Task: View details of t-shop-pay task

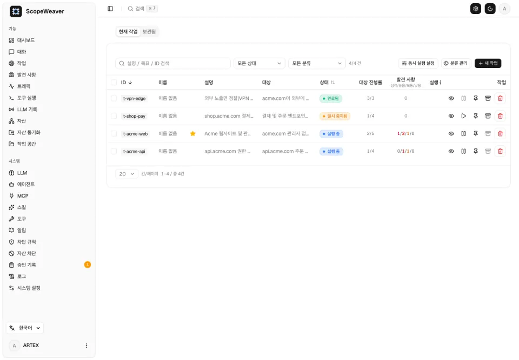Action: (451, 116)
